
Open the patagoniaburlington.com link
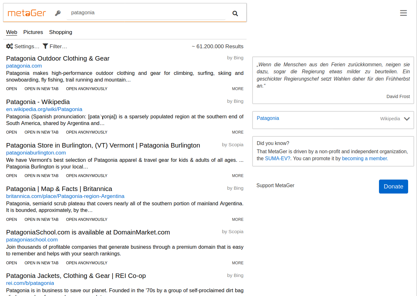[x=36, y=153]
